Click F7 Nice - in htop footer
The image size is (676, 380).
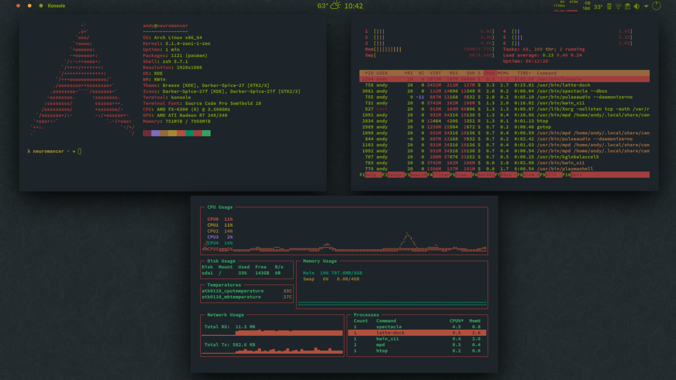[x=506, y=175]
